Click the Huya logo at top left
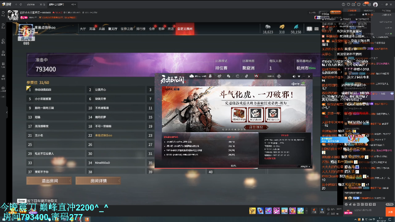The width and height of the screenshot is (395, 222). coord(6,4)
